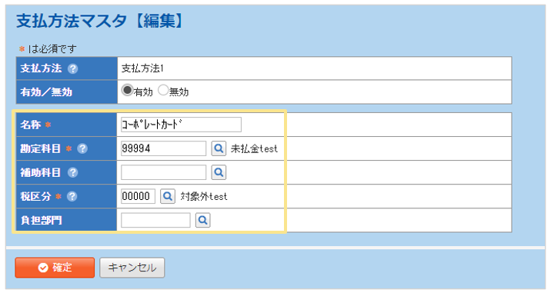This screenshot has height=293, width=551.
Task: Click the 確定 confirm button
Action: coord(55,268)
